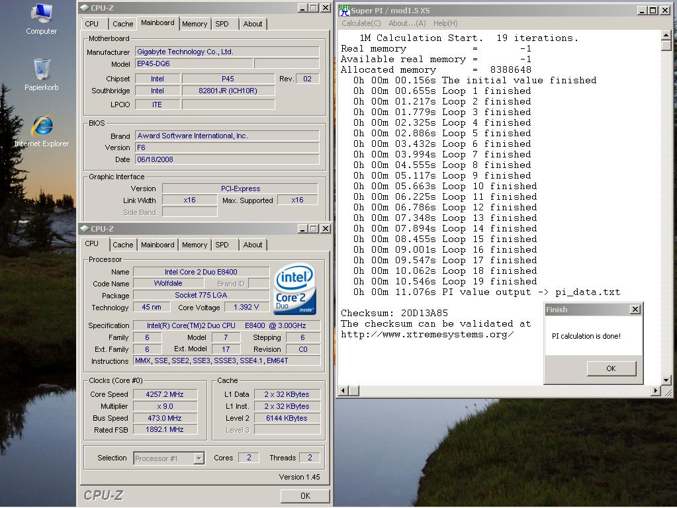This screenshot has height=508, width=677.
Task: Click the PCI-Express version field
Action: click(240, 189)
